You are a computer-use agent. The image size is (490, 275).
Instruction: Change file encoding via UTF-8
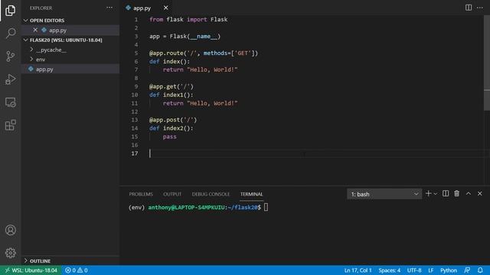click(x=414, y=270)
